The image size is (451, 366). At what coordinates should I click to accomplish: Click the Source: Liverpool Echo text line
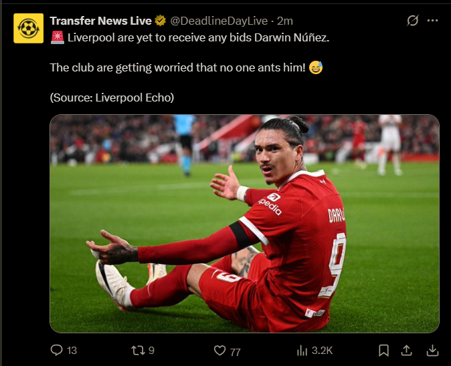pyautogui.click(x=112, y=98)
